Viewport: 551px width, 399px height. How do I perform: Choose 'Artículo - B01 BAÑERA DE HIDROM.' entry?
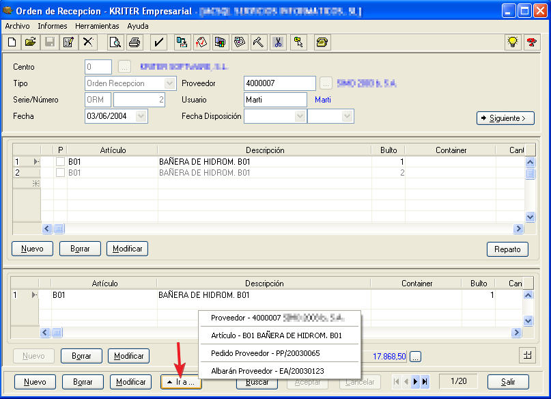click(279, 335)
